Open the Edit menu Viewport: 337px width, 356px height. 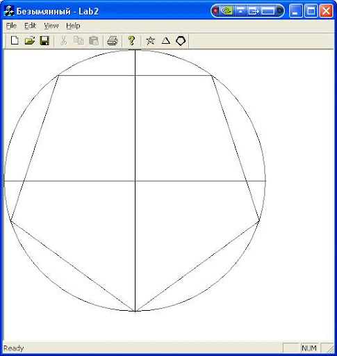click(x=30, y=26)
